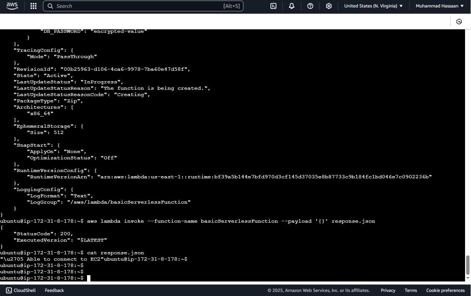Open the settings gear icon
This screenshot has height=296, width=471.
point(329,6)
